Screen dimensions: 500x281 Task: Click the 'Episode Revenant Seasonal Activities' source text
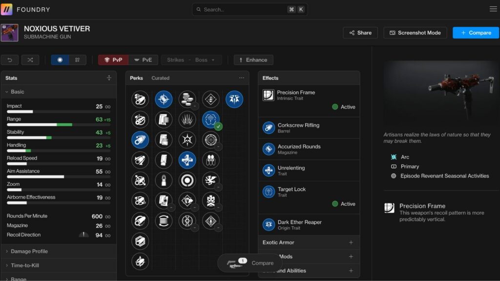click(444, 176)
